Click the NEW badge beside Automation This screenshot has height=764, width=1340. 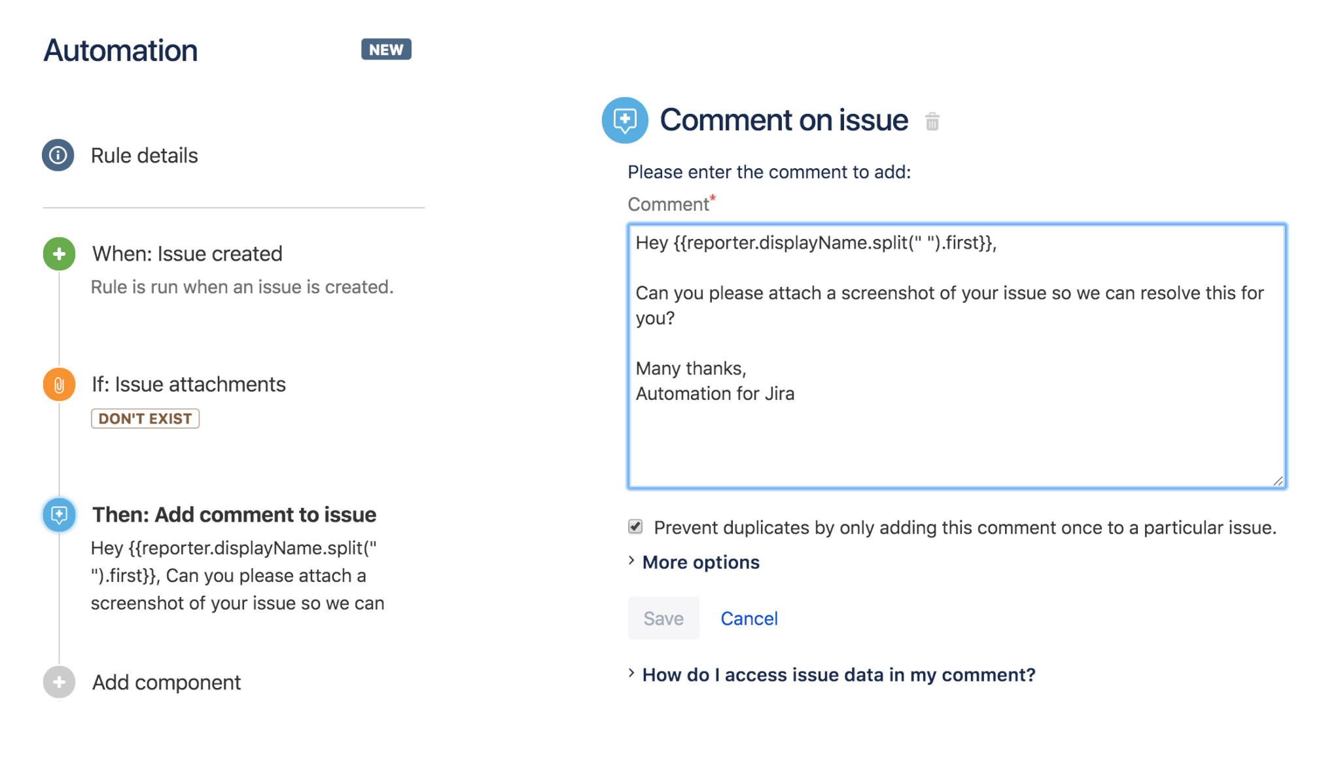(386, 50)
